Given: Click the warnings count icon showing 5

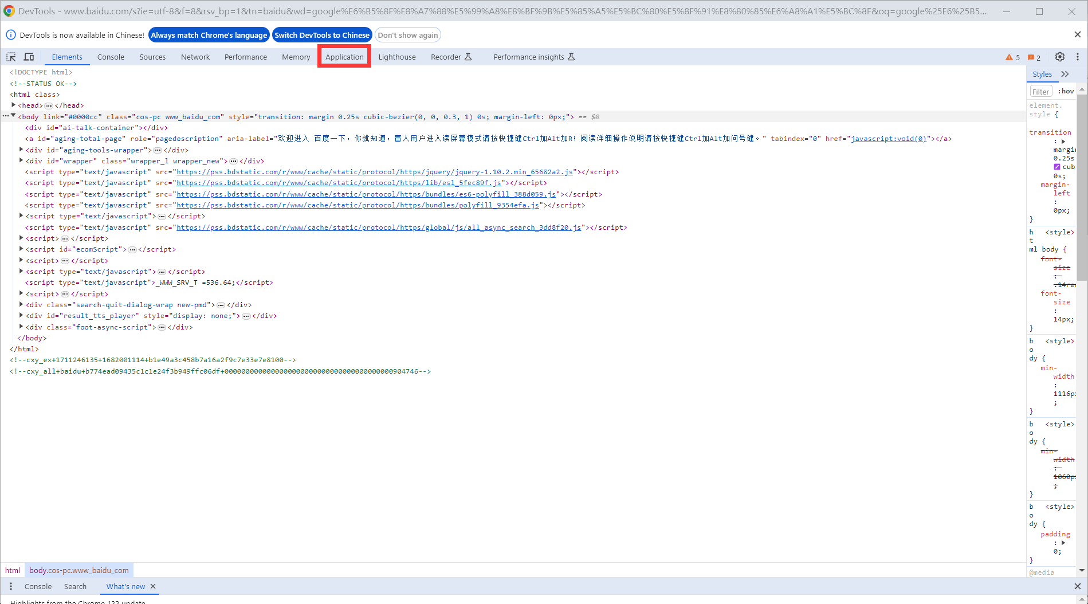Looking at the screenshot, I should point(1012,57).
